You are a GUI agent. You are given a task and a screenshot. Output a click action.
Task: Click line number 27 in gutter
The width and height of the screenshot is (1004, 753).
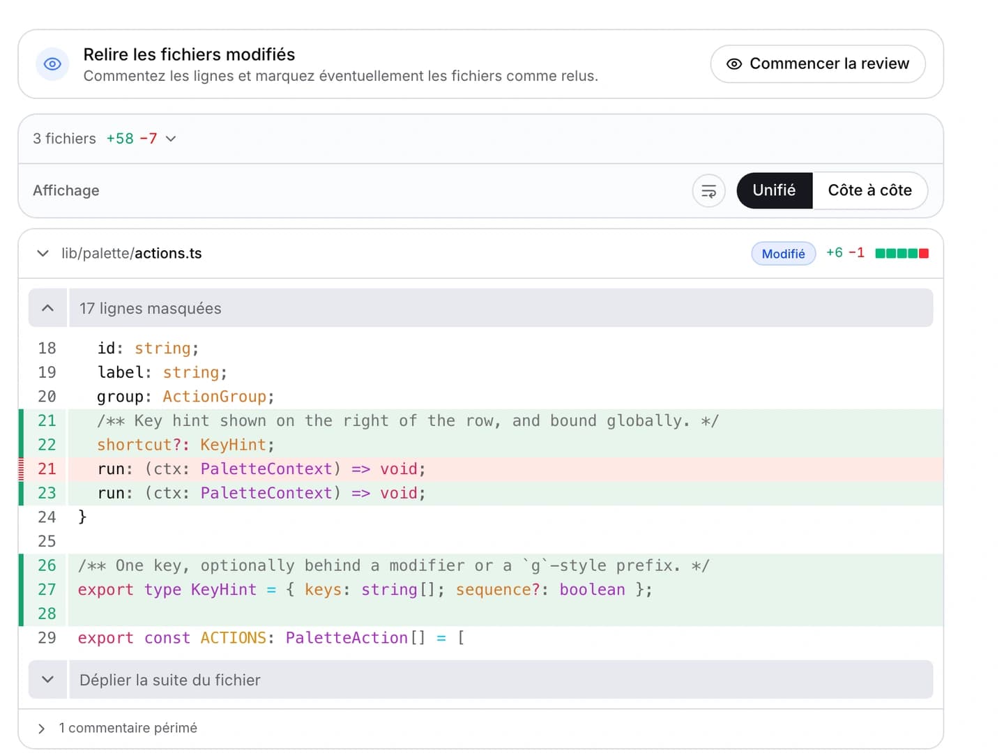tap(47, 589)
